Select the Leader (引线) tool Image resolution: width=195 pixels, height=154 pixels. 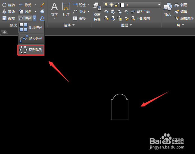click(79, 12)
